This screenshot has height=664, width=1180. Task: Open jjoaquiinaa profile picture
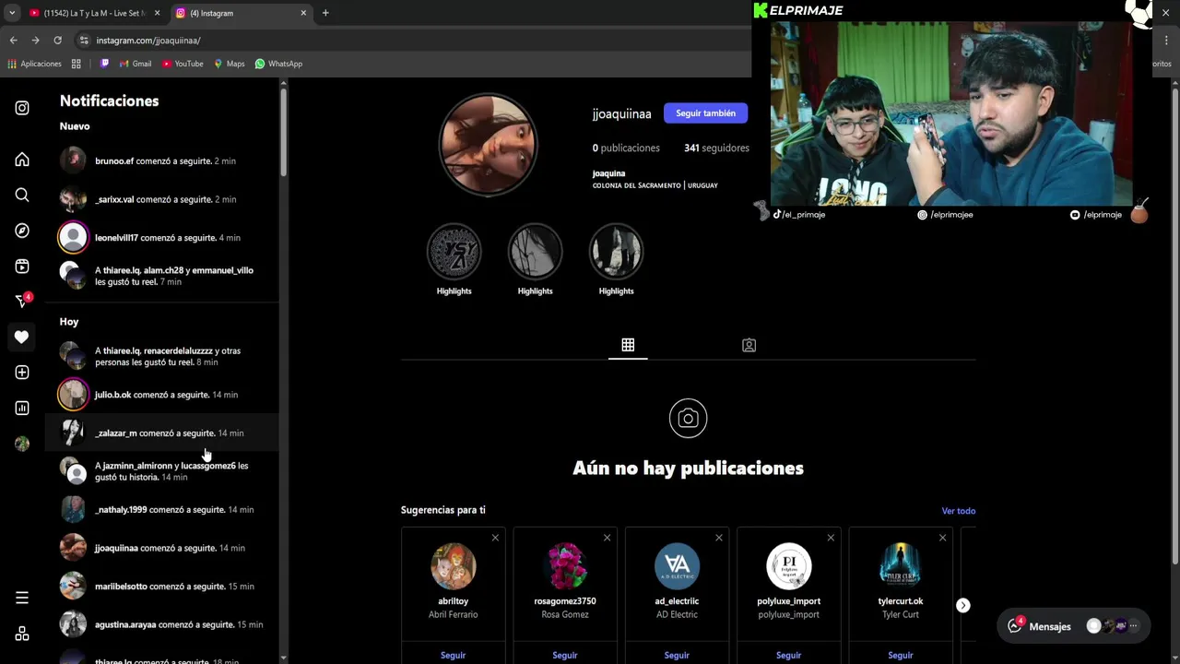click(x=488, y=144)
